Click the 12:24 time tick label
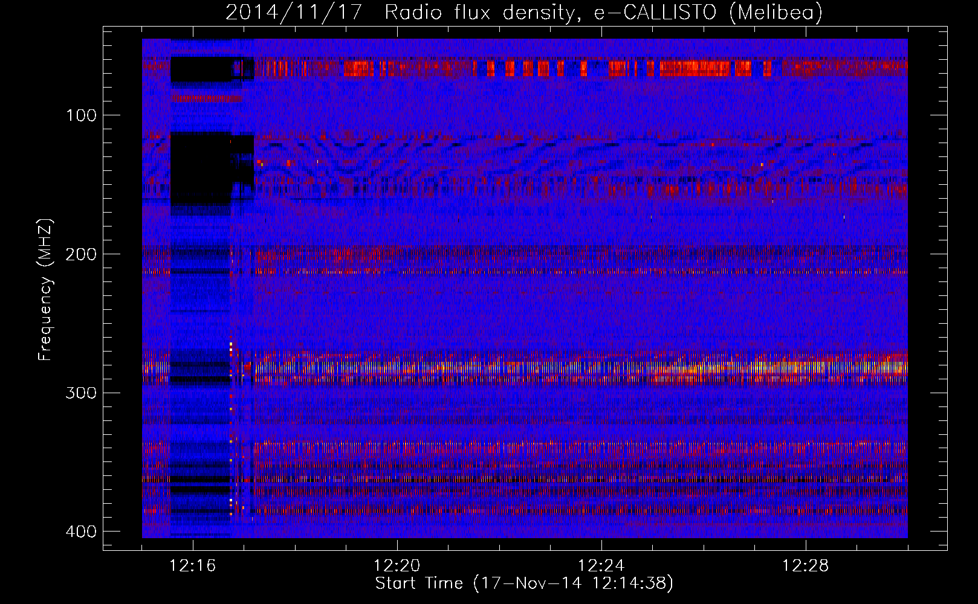 point(601,566)
